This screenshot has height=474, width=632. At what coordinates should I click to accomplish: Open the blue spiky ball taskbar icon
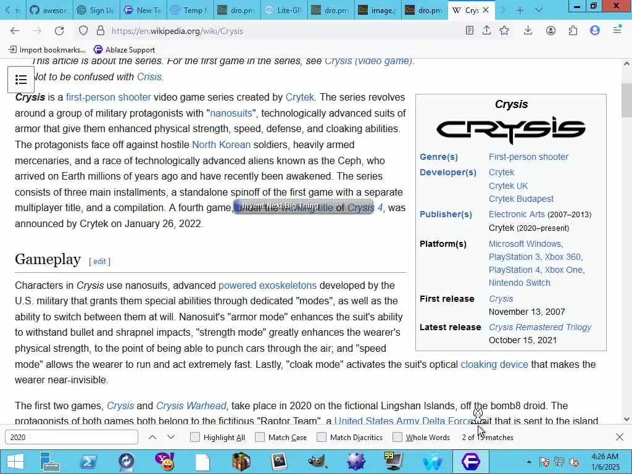(356, 462)
